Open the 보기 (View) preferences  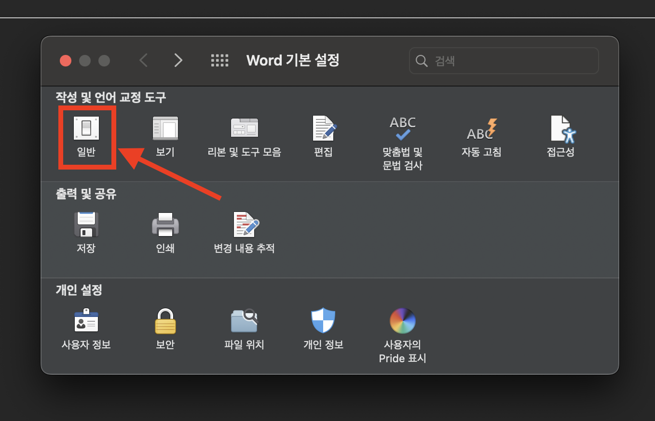point(165,137)
